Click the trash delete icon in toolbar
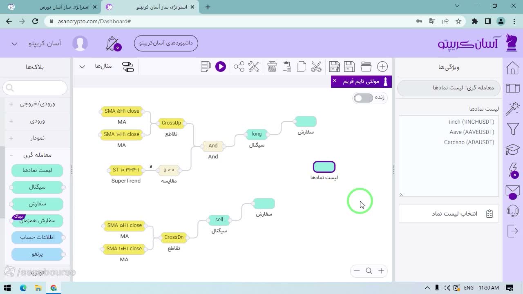 click(x=272, y=67)
